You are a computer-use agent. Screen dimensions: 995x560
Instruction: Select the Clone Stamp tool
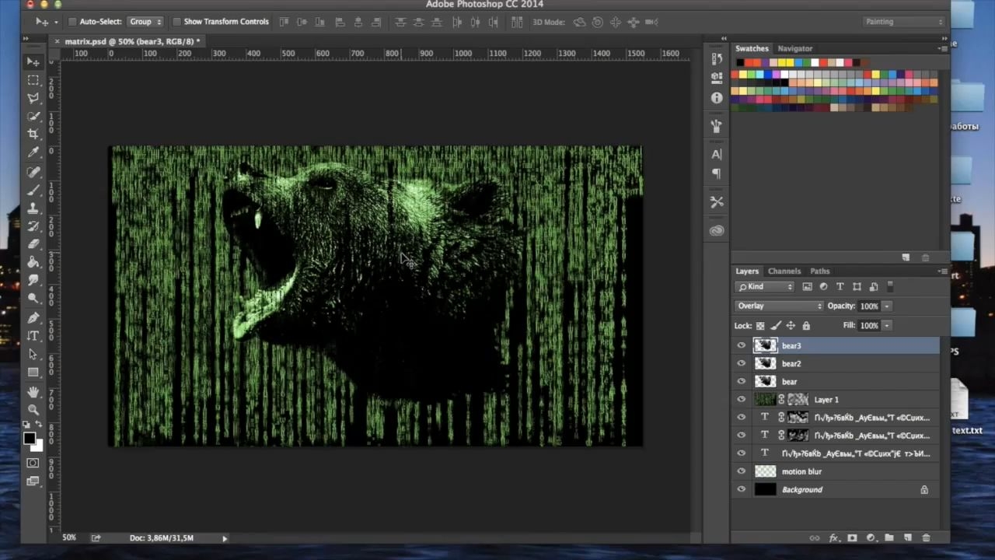coord(33,208)
